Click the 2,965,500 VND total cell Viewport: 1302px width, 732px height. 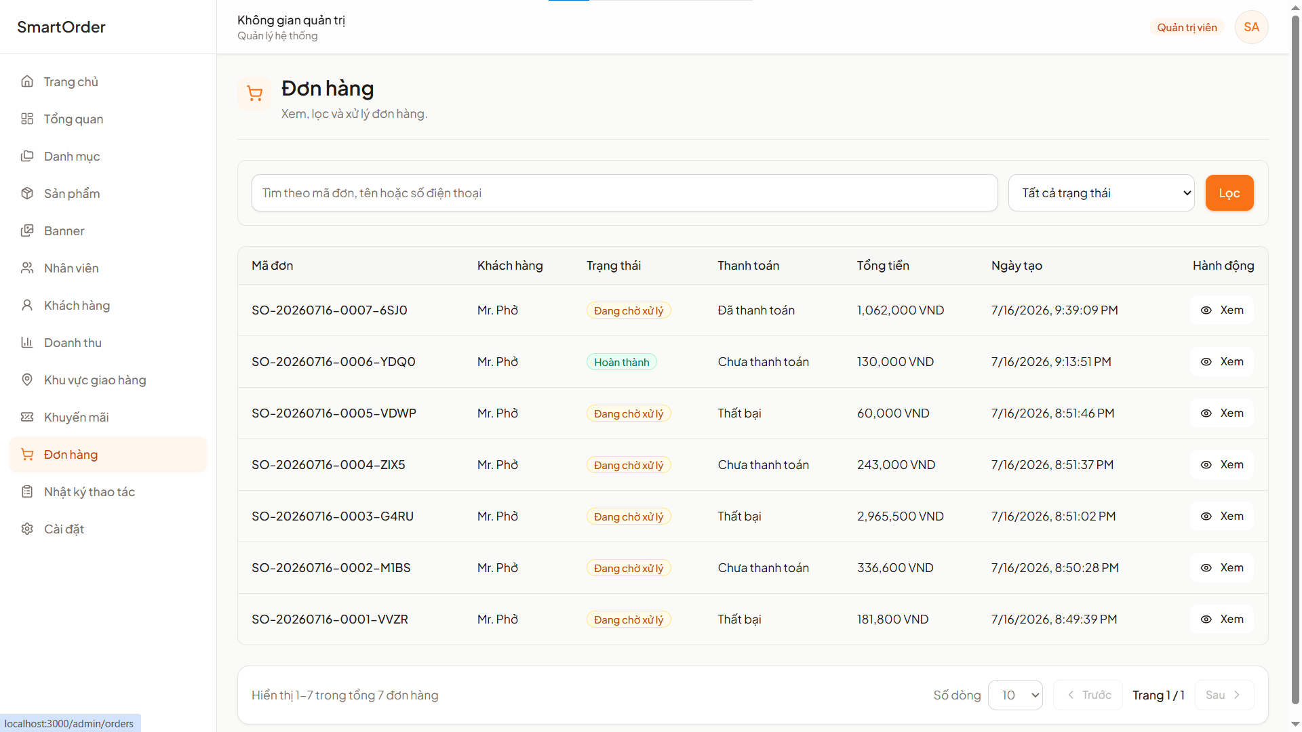pyautogui.click(x=900, y=516)
